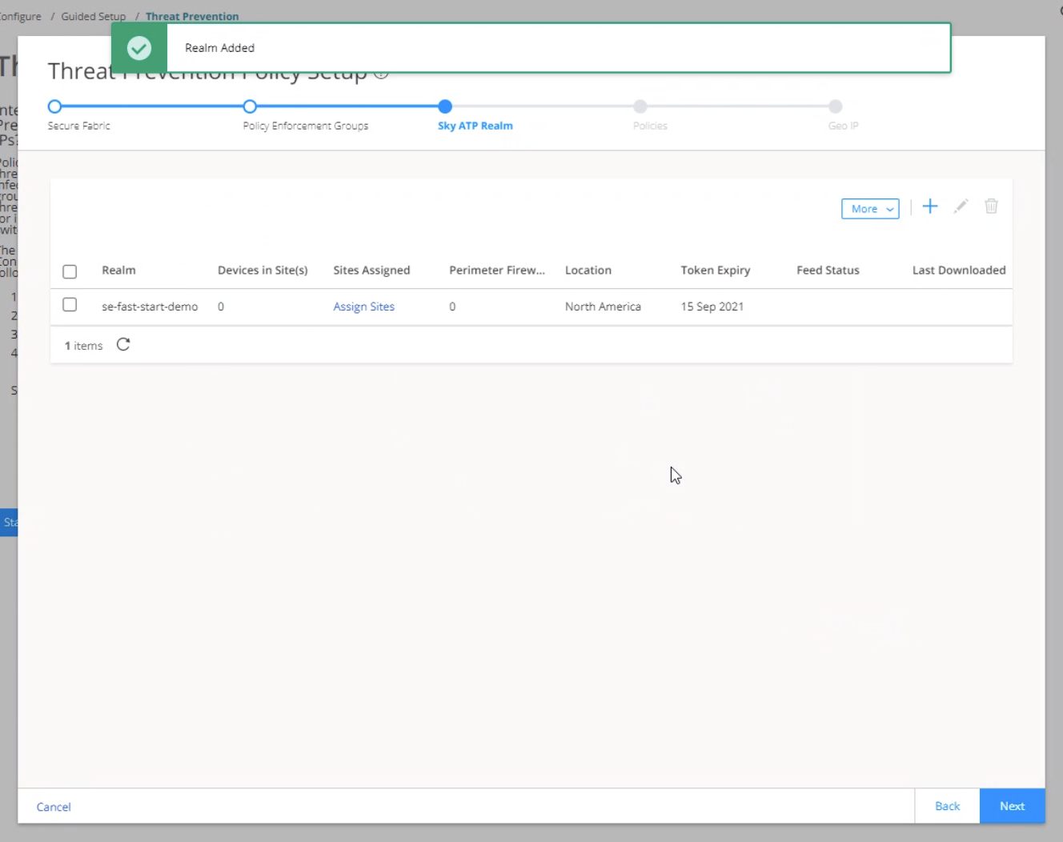Click the Secure Fabric step circle
Image resolution: width=1063 pixels, height=842 pixels.
click(54, 106)
